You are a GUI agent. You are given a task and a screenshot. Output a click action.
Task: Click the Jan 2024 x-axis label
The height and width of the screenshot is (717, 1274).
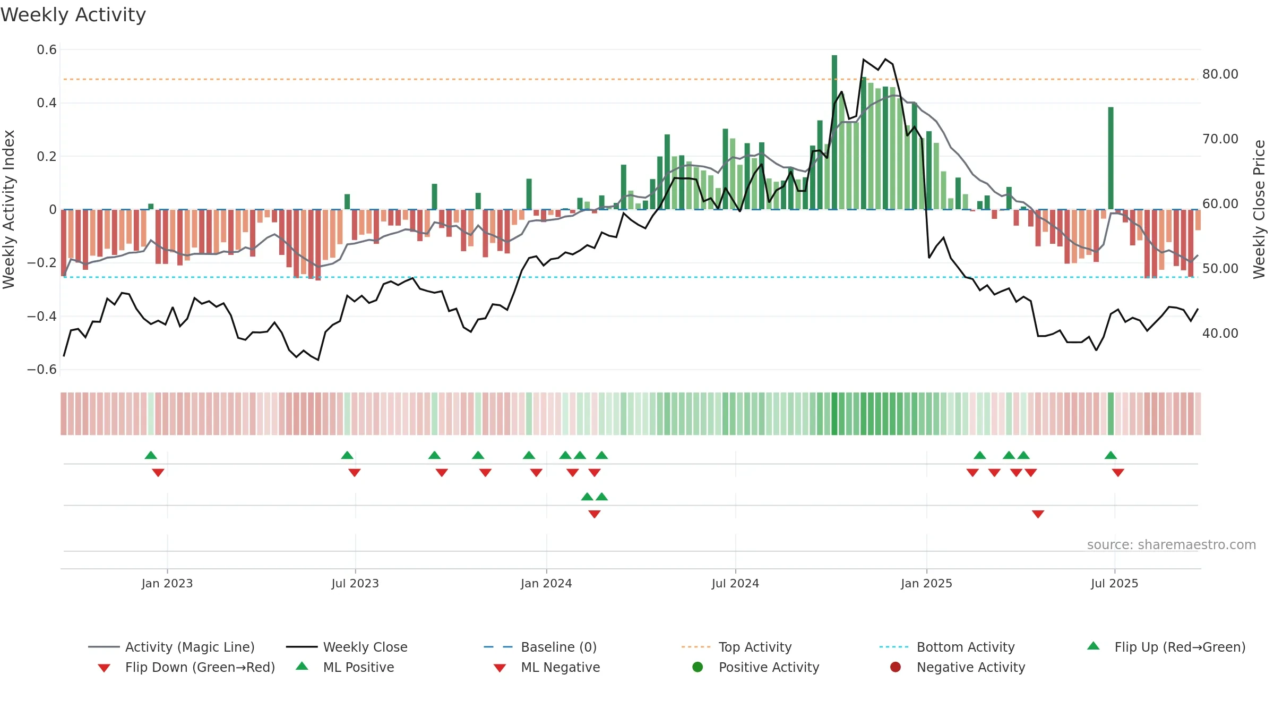click(546, 584)
